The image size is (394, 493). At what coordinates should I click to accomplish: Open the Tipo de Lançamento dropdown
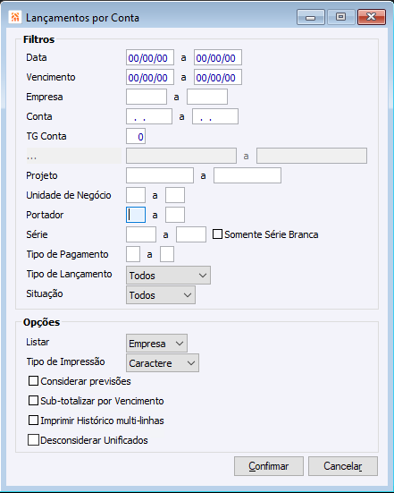pyautogui.click(x=168, y=275)
